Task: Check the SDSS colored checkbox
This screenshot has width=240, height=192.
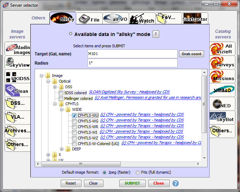Action: [x=61, y=93]
